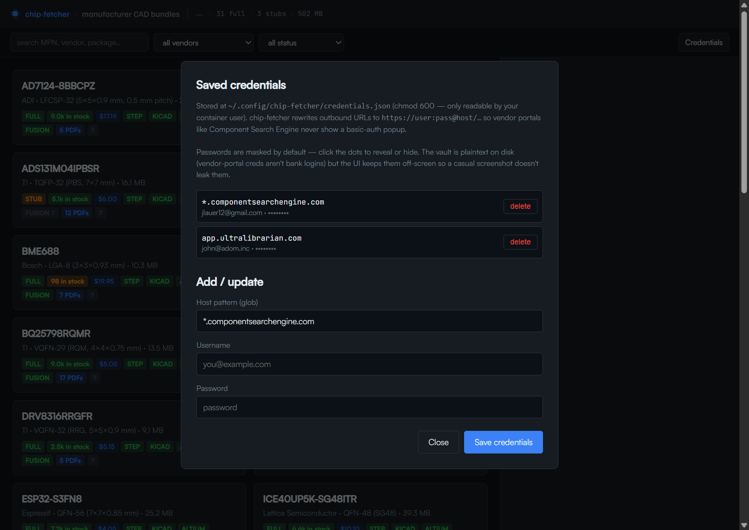Click the $5.05 price badge
Screen dimensions: 749x530
[x=108, y=364]
